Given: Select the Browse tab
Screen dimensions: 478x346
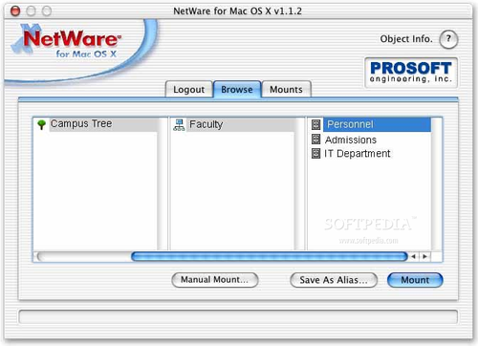Looking at the screenshot, I should coord(237,90).
